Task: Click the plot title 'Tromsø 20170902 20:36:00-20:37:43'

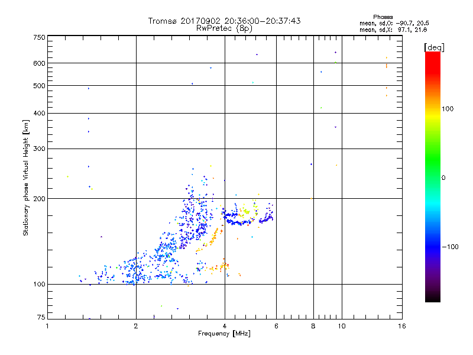Action: coord(224,21)
